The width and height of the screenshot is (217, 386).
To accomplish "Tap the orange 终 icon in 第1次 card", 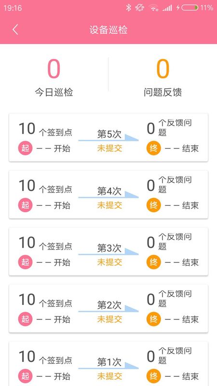I will pos(153,376).
